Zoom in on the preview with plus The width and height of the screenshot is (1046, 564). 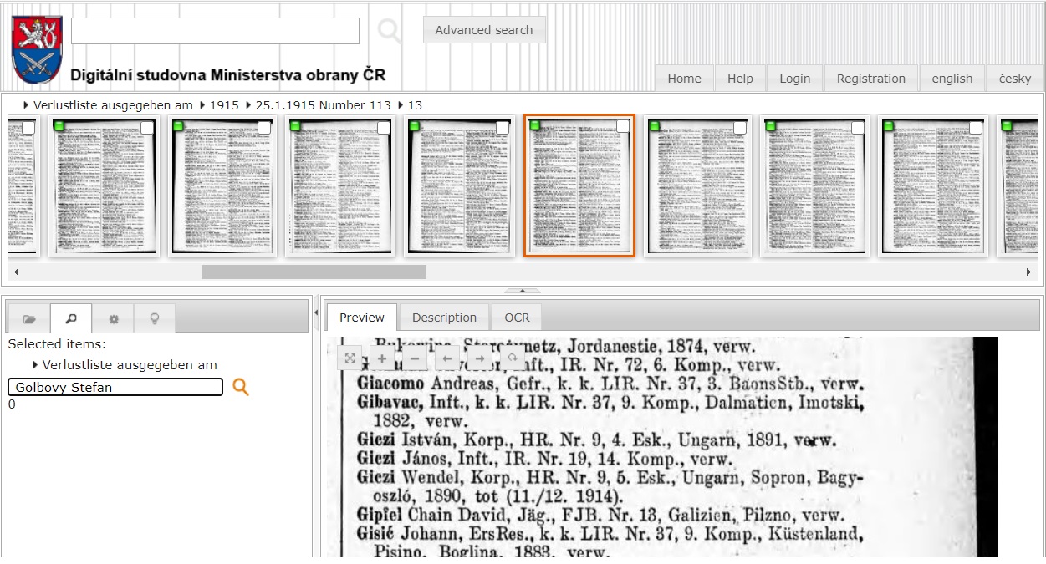coord(382,358)
